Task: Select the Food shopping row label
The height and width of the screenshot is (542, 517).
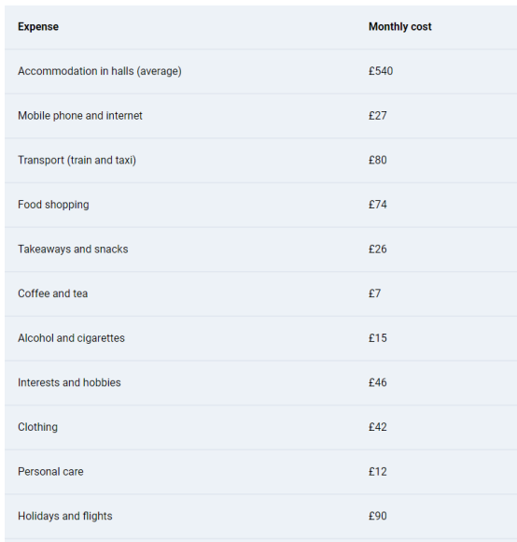Action: pyautogui.click(x=53, y=205)
